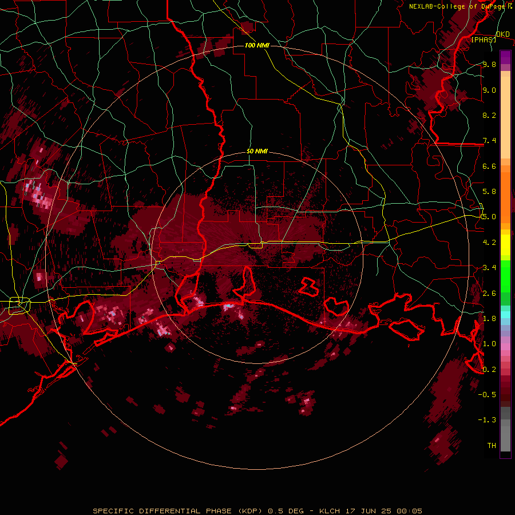
Task: Click the 'DKD' label above the color scale
Action: point(502,34)
